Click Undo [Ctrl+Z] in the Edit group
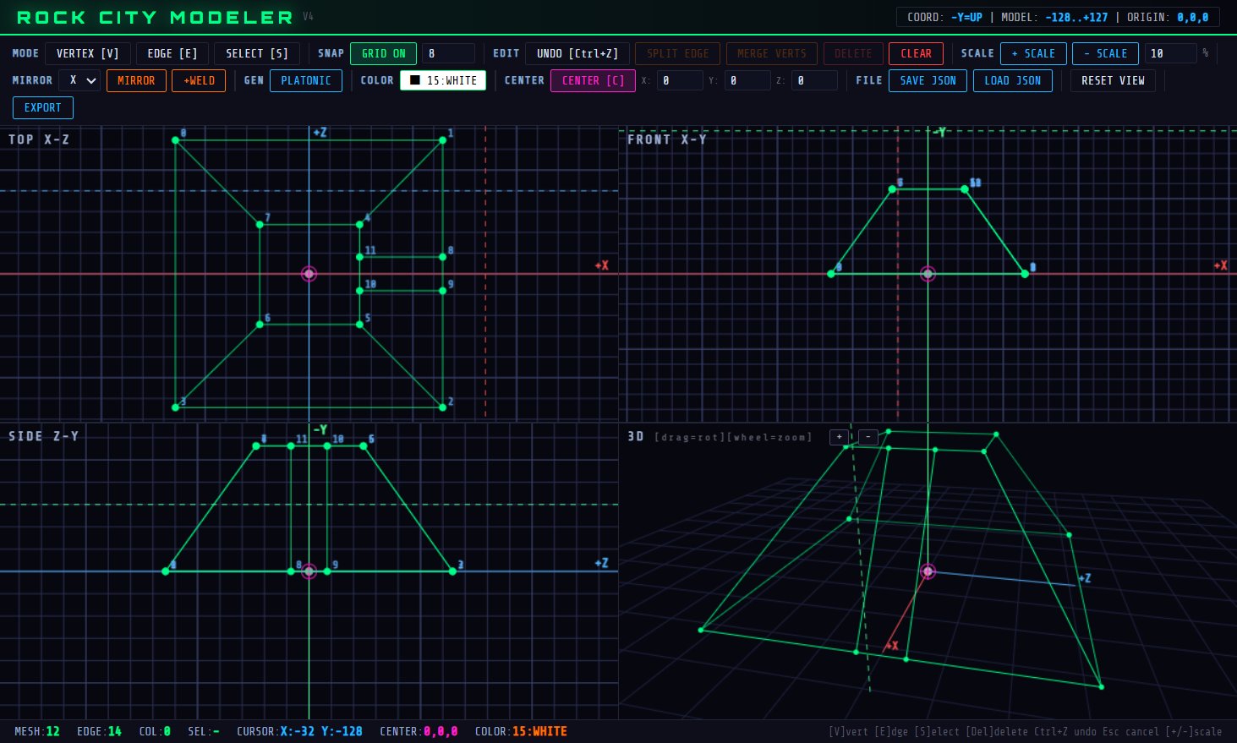Screen dimensions: 1237x743 coord(577,53)
